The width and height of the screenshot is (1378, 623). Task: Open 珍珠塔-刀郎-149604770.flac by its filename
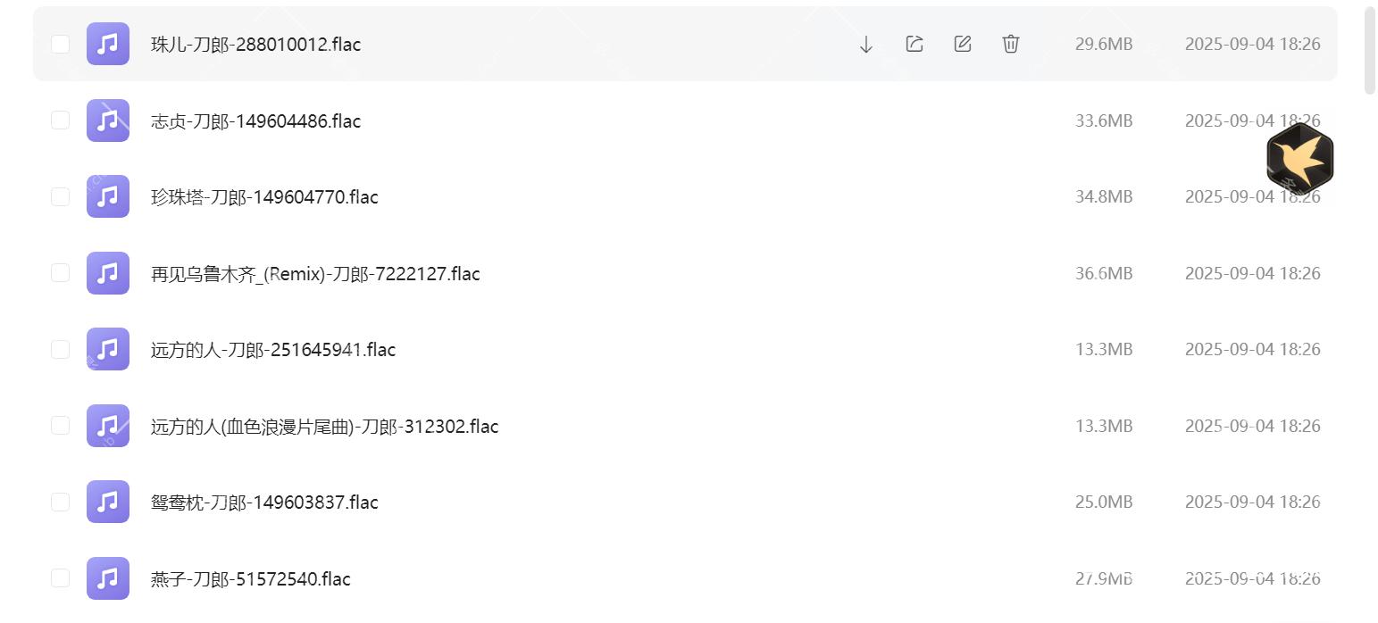pos(263,196)
